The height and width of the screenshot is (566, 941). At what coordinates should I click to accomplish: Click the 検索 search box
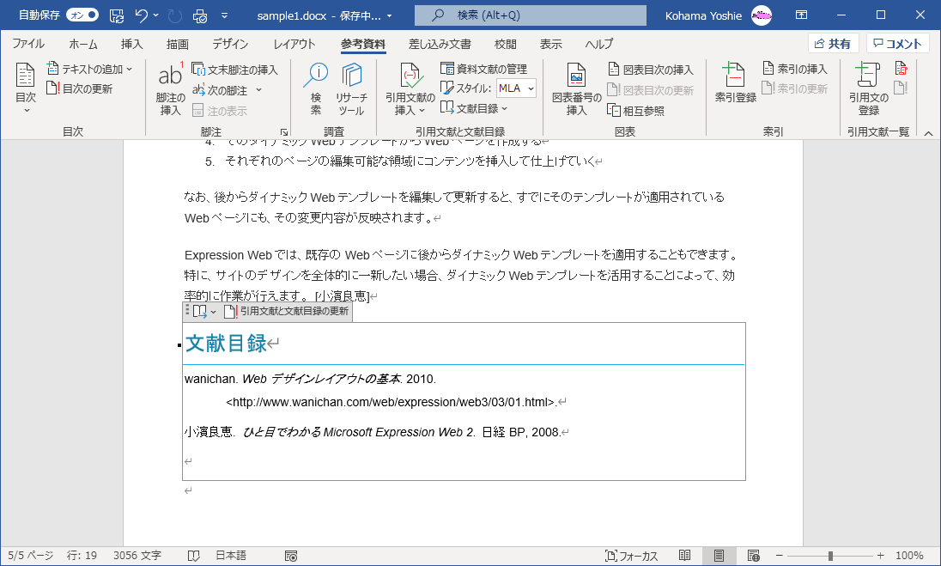click(x=531, y=15)
